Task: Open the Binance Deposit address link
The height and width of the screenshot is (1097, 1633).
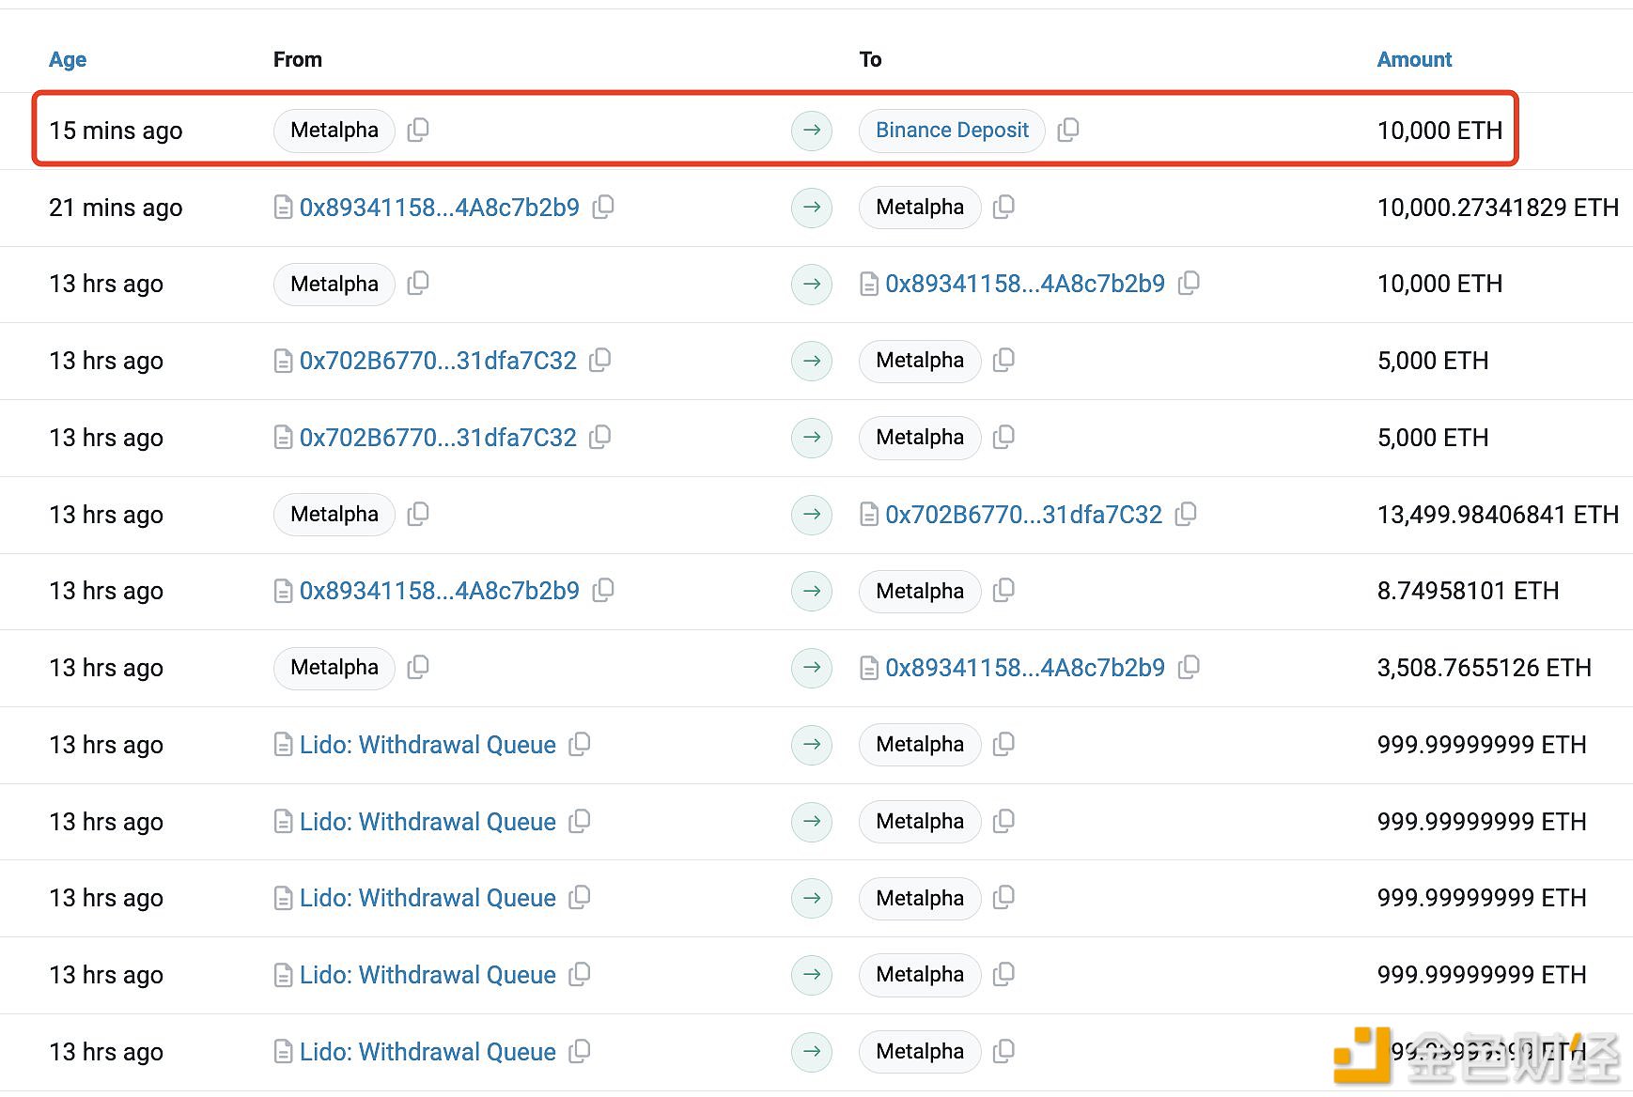Action: (953, 130)
